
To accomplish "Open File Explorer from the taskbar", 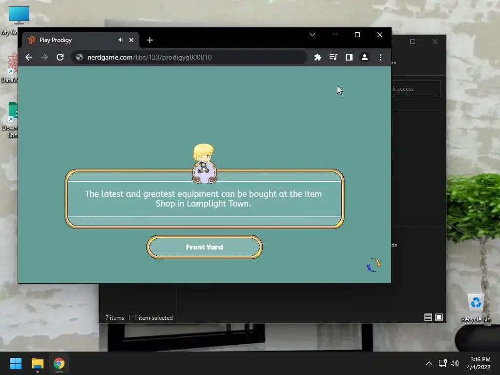I will coord(37,363).
